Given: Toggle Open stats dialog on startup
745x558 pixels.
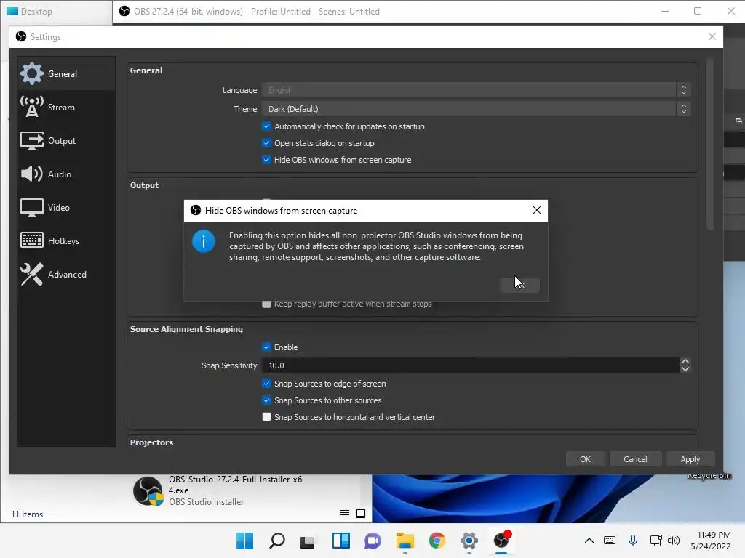Looking at the screenshot, I should tap(266, 143).
